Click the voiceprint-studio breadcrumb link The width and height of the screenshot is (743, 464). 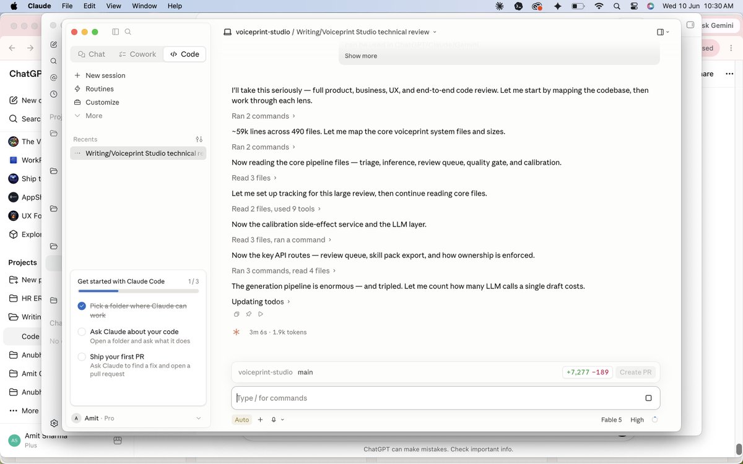pos(263,32)
